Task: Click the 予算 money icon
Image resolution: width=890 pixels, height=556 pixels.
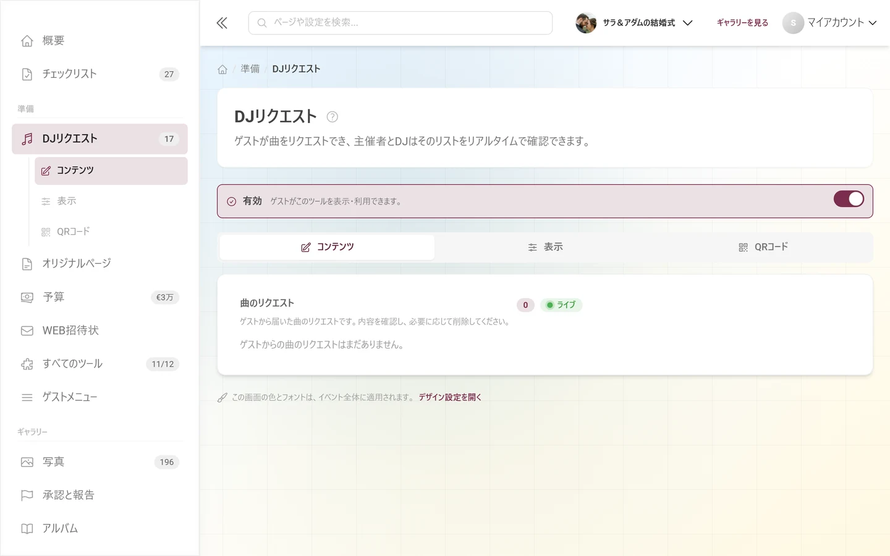Action: [27, 297]
